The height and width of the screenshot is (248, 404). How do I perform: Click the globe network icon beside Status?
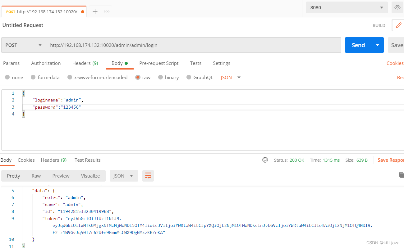point(265,160)
